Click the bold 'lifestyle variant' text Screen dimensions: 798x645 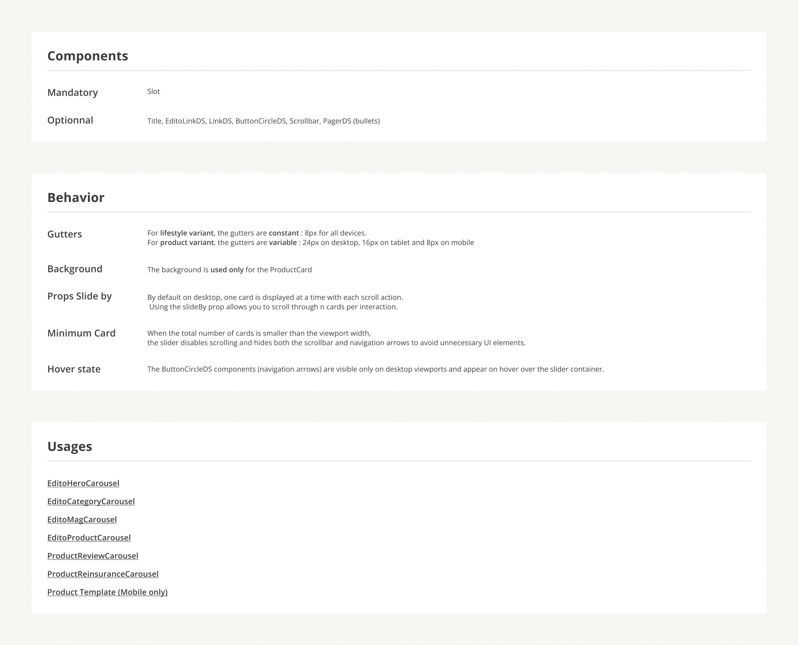[187, 233]
